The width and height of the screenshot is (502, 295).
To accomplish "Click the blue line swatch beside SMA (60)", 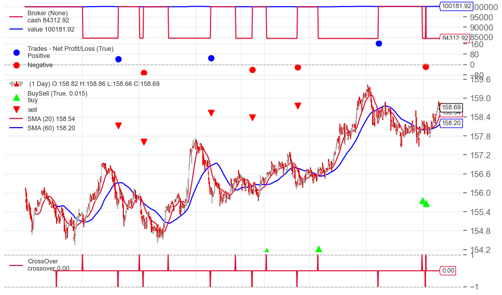I will tap(16, 128).
